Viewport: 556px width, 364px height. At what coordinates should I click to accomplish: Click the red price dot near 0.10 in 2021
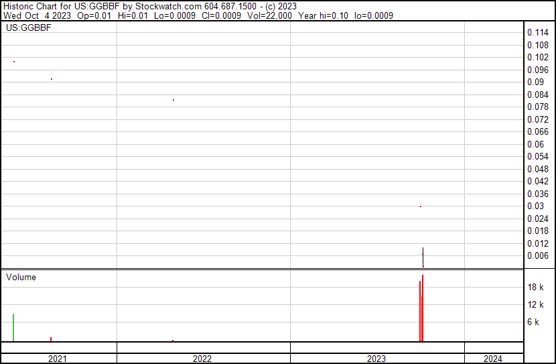pos(14,62)
